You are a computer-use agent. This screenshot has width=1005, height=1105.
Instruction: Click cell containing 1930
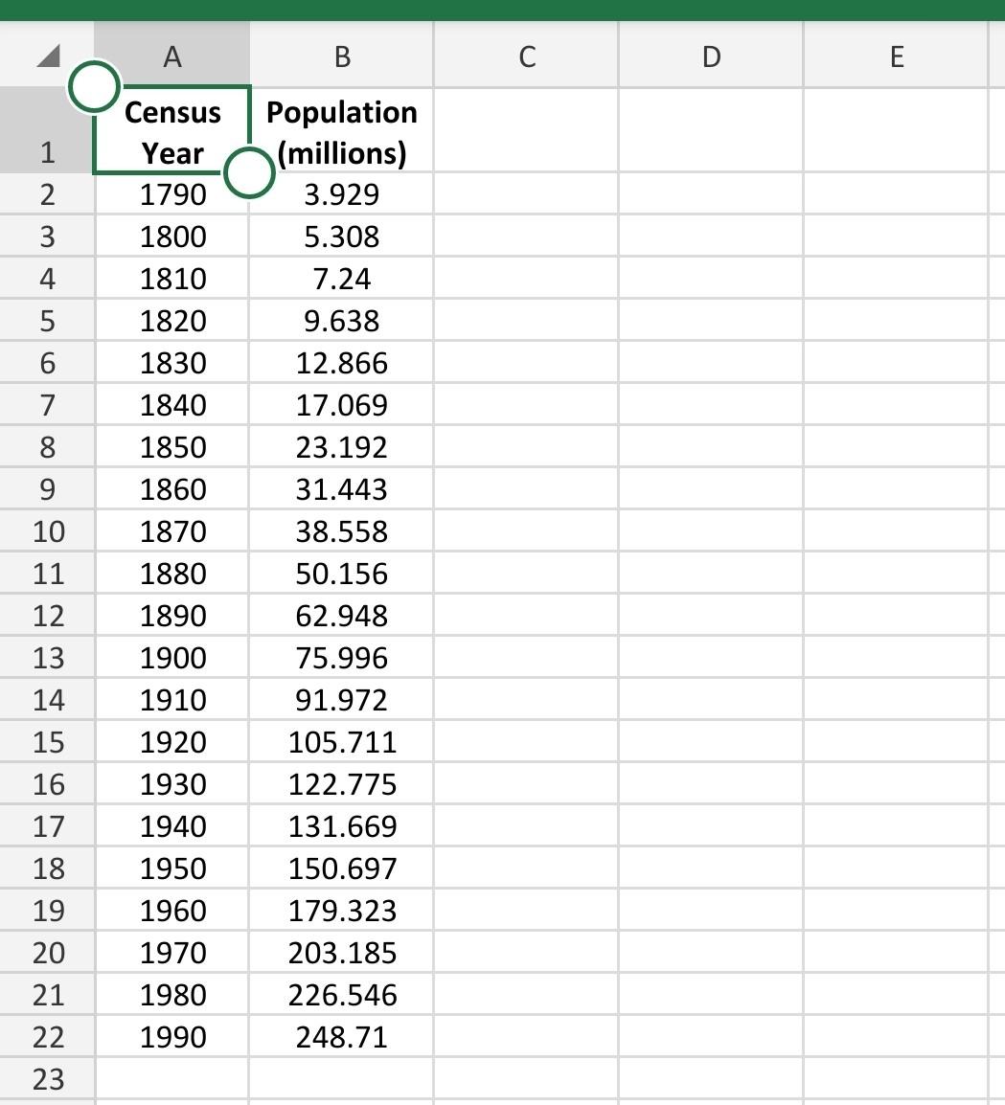pyautogui.click(x=172, y=783)
